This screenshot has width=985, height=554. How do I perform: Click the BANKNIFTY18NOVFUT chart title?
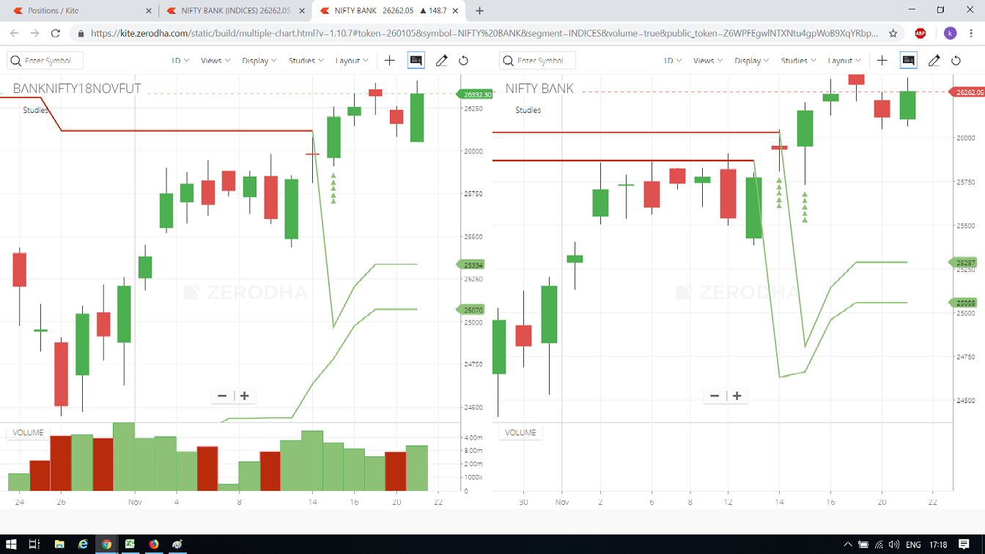coord(77,89)
